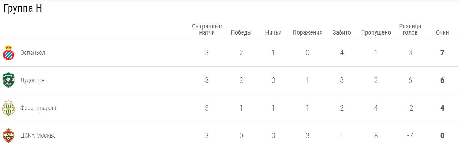Click the Ничьи column header
This screenshot has width=460, height=153.
[273, 33]
